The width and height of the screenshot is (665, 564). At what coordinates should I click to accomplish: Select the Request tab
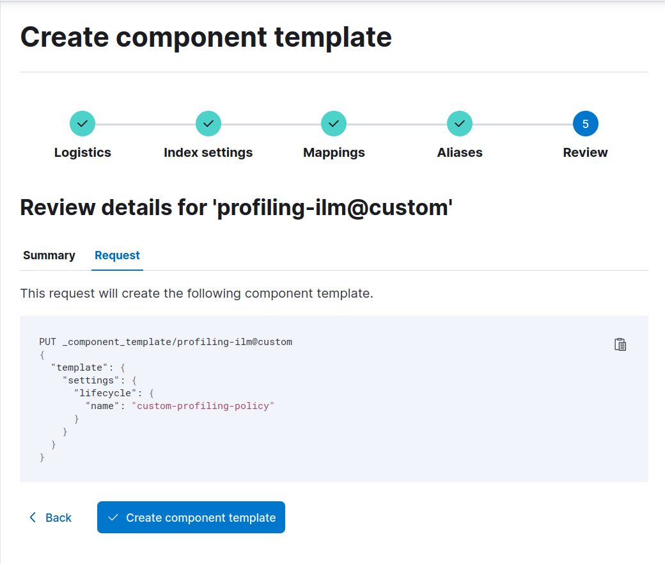coord(117,255)
